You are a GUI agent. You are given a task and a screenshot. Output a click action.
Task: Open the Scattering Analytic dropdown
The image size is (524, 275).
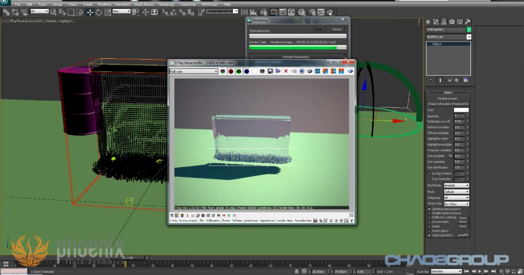tap(456, 186)
